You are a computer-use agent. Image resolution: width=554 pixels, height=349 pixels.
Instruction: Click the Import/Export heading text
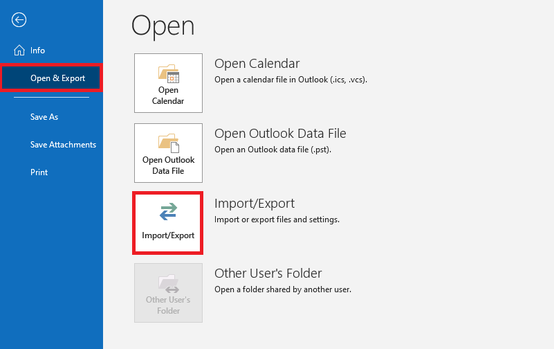(255, 204)
